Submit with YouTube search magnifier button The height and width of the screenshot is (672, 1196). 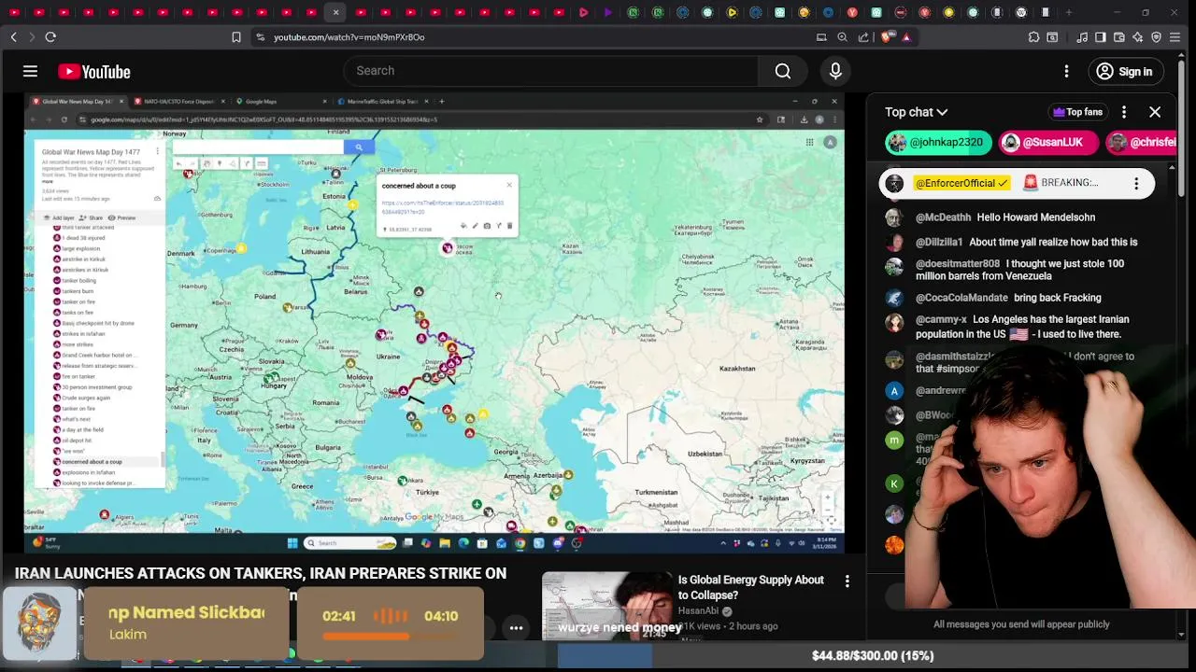[x=783, y=71]
